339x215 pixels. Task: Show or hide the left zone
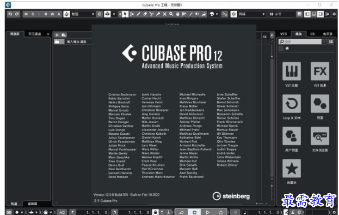[307, 14]
